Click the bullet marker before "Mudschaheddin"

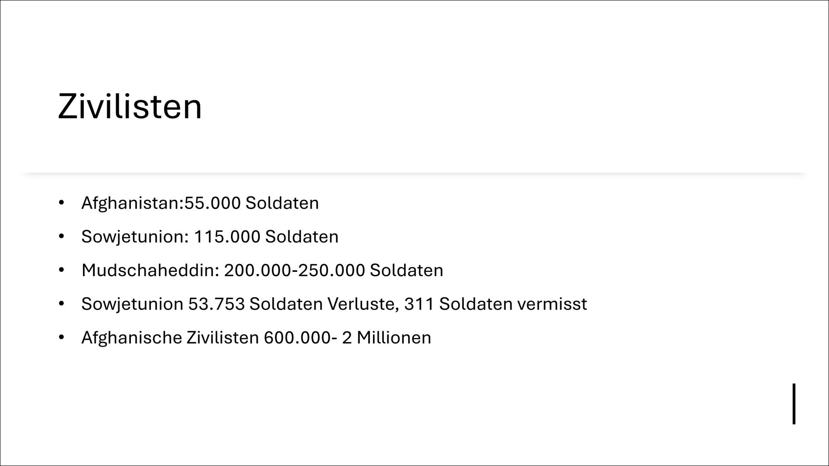pos(61,270)
